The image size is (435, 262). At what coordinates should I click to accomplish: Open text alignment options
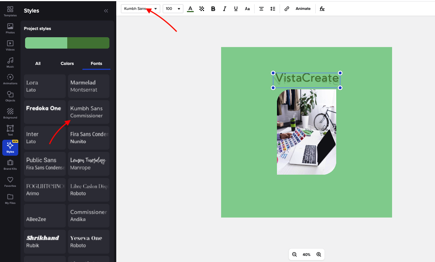[261, 9]
